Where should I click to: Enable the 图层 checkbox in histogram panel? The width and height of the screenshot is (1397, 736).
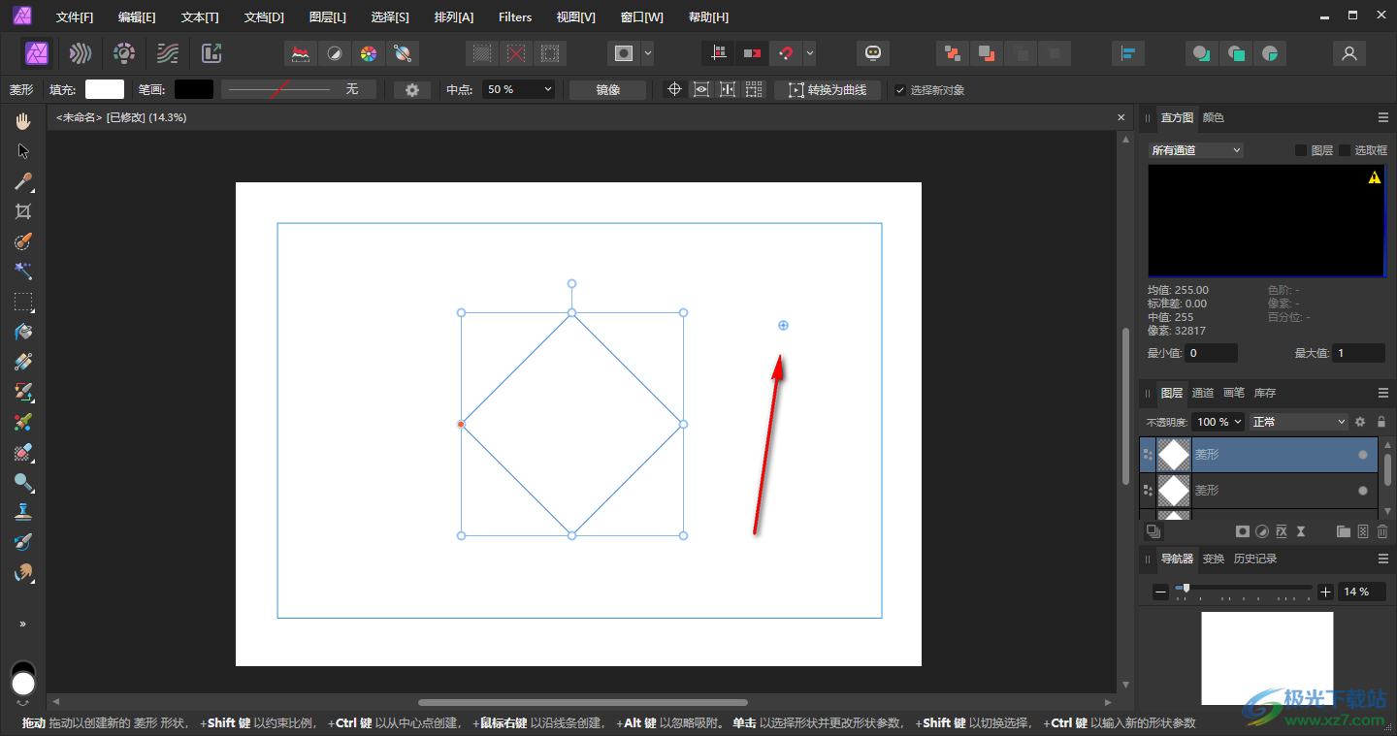point(1301,150)
